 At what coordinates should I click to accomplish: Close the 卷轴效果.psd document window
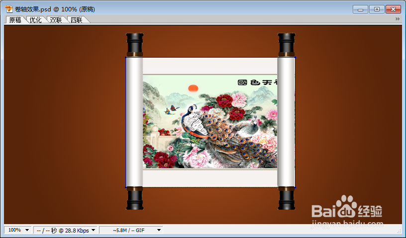point(393,9)
